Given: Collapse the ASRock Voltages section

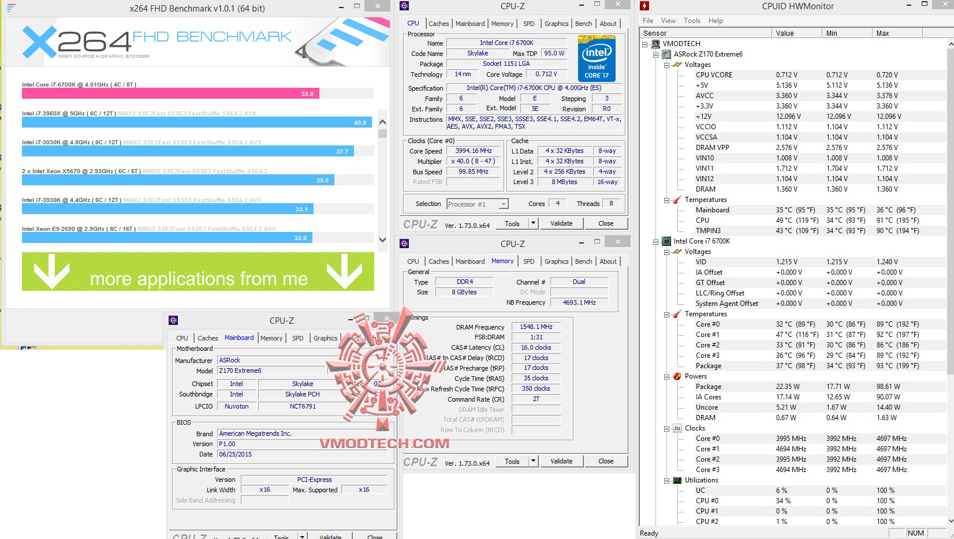Looking at the screenshot, I should (x=666, y=65).
